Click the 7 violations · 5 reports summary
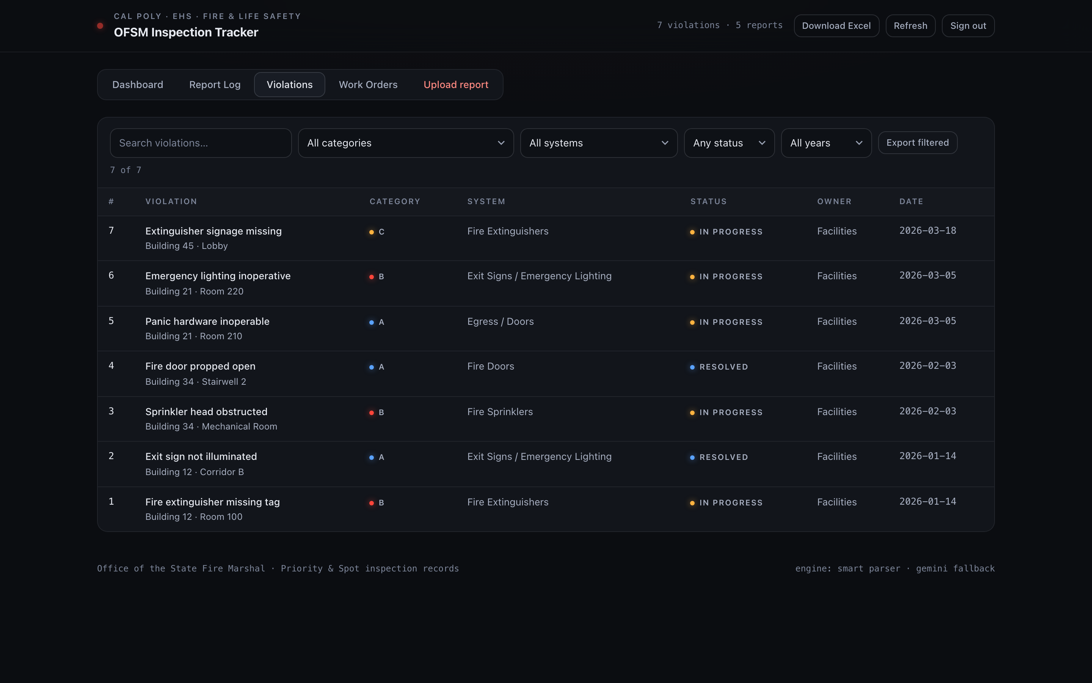Image resolution: width=1092 pixels, height=683 pixels. 720,26
